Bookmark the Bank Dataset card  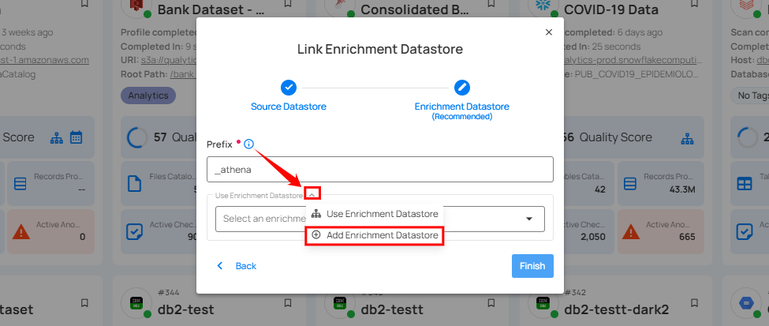[x=288, y=4]
